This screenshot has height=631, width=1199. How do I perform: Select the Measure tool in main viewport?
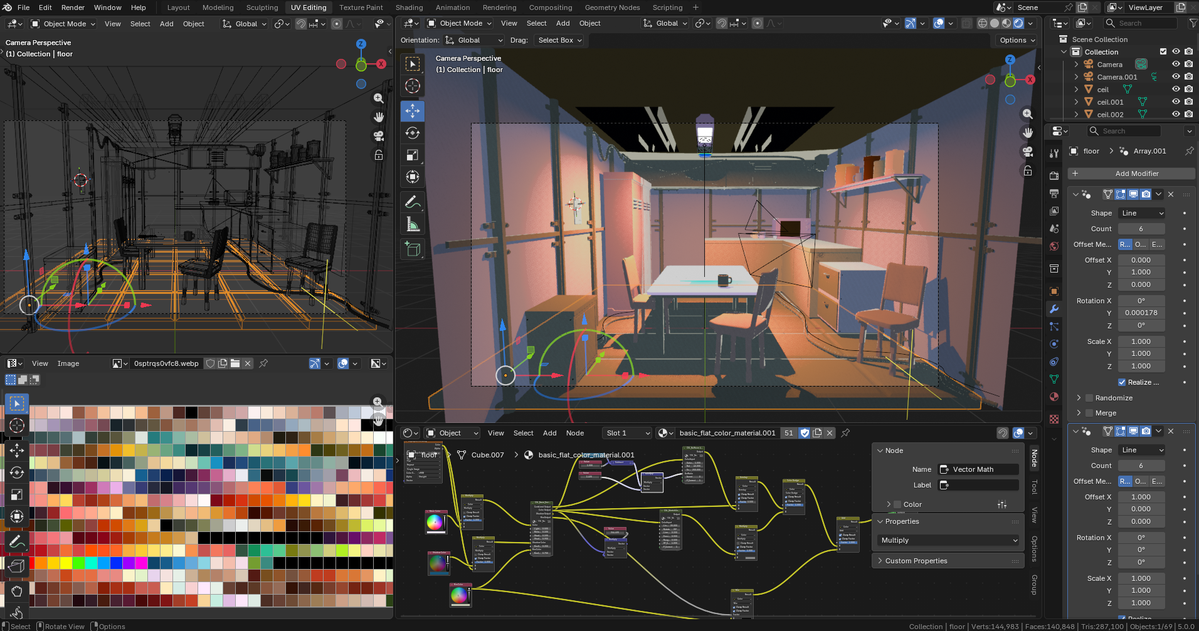click(413, 224)
